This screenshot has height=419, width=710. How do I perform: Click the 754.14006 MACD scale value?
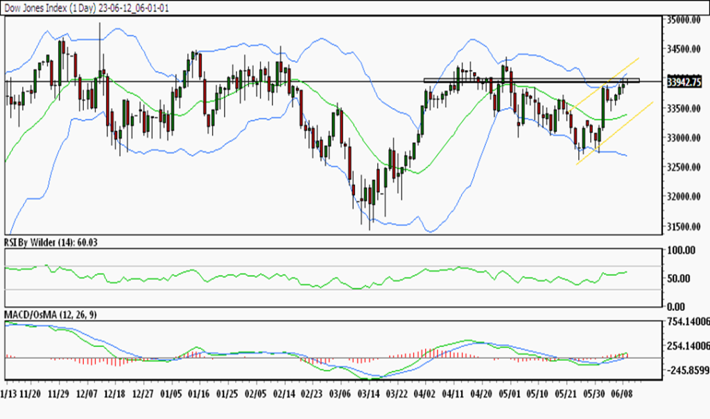point(689,322)
